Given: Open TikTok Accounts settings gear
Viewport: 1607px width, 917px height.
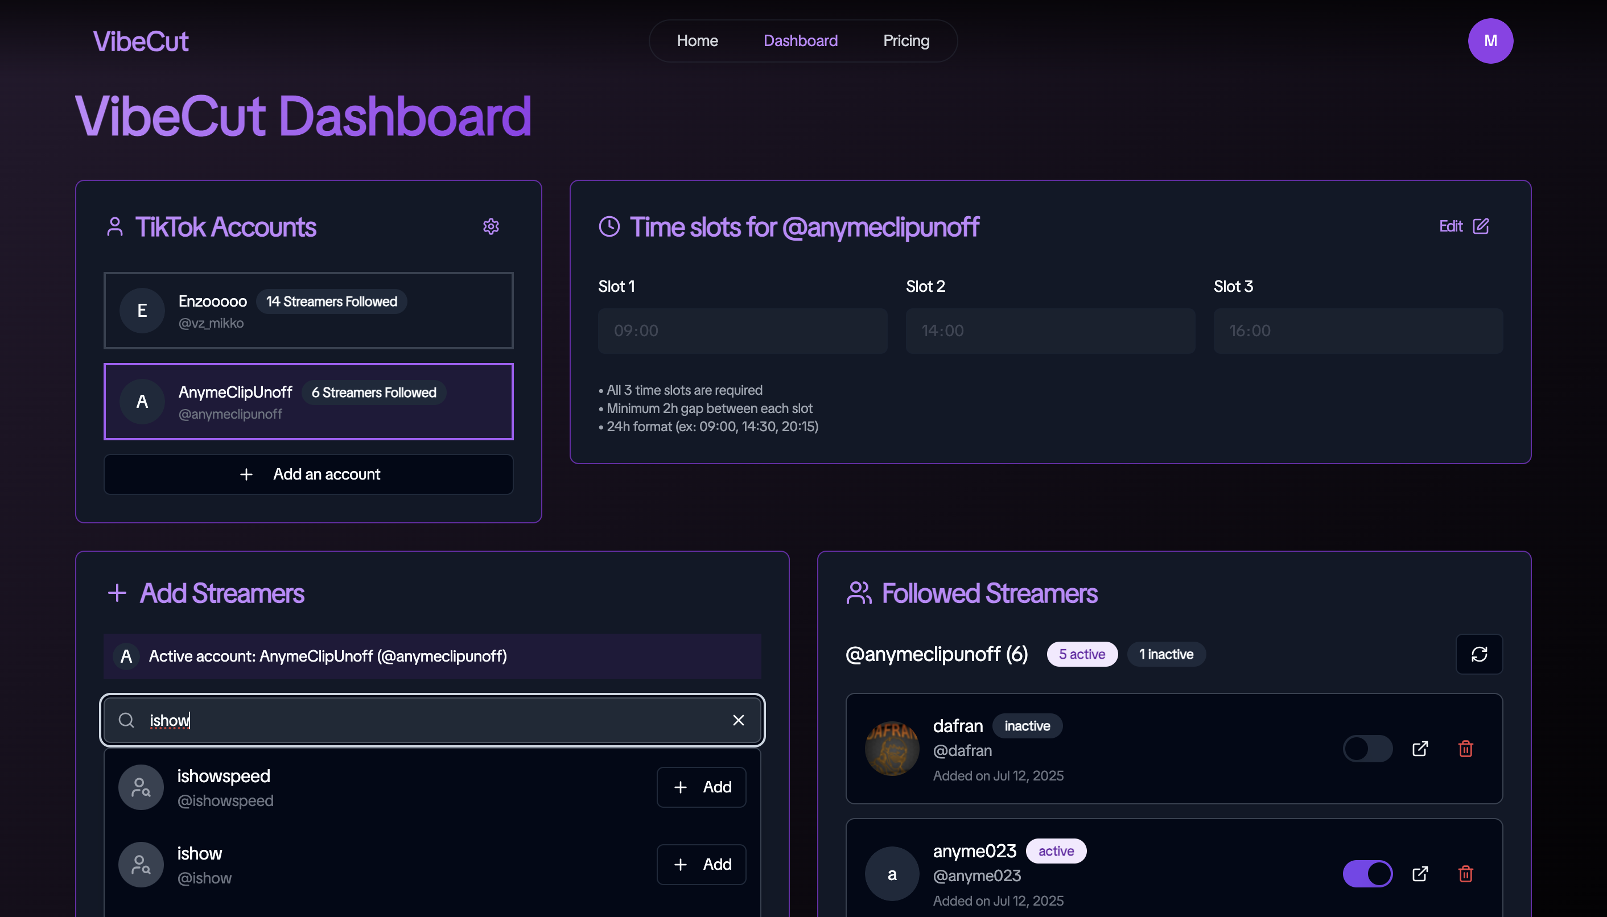Looking at the screenshot, I should 491,227.
